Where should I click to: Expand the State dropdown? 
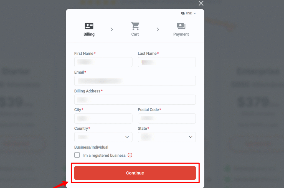167,137
